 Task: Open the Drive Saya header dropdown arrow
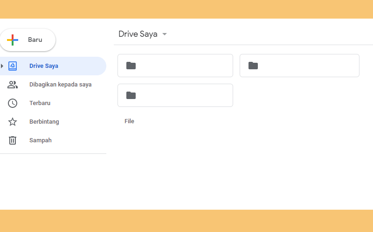pyautogui.click(x=165, y=34)
